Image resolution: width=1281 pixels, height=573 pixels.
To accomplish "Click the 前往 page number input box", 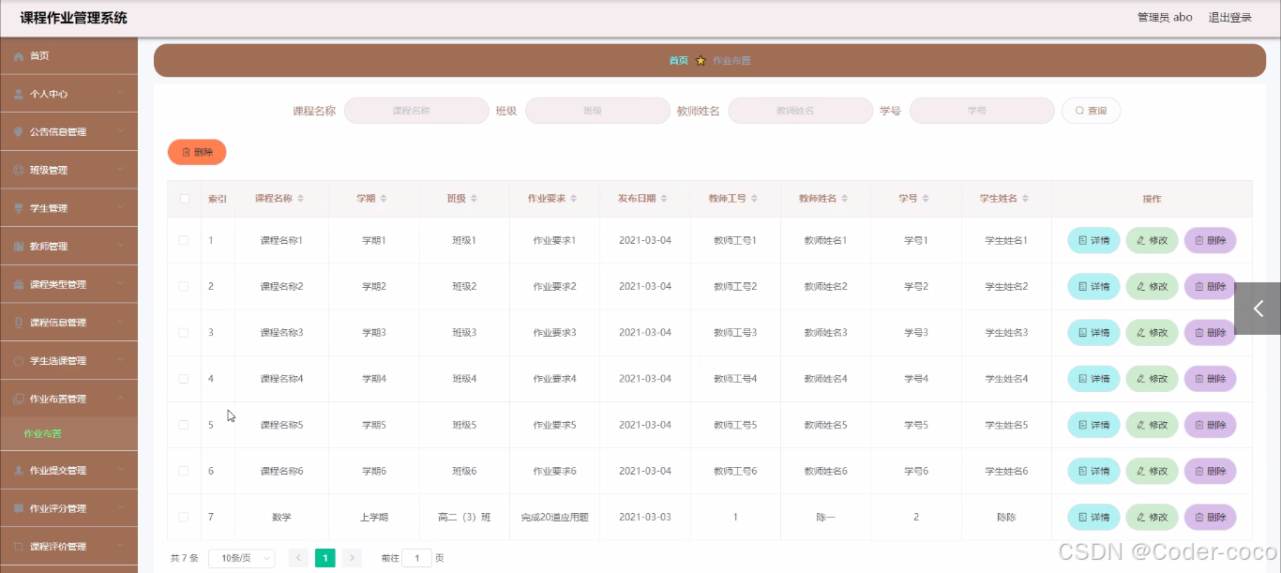I will pyautogui.click(x=416, y=558).
